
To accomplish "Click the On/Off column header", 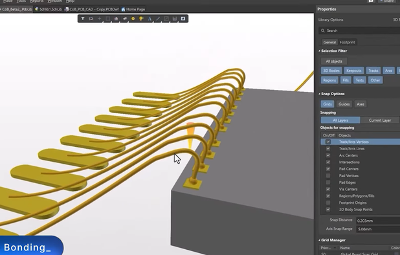I will [328, 135].
